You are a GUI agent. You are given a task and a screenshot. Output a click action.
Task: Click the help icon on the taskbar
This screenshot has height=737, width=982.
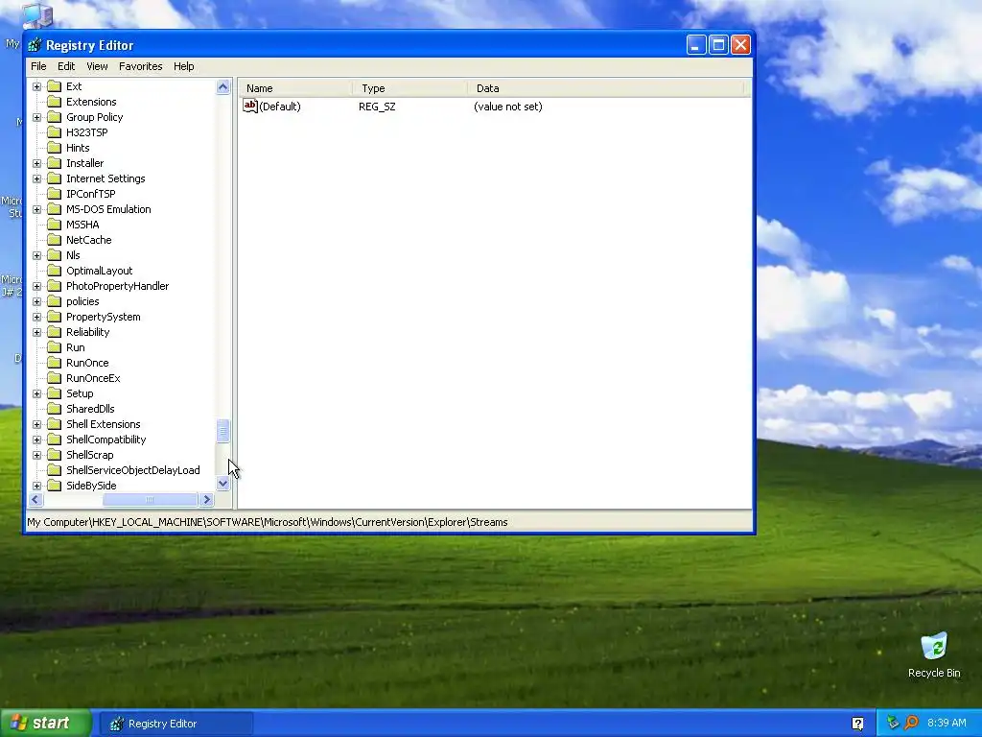tap(858, 724)
